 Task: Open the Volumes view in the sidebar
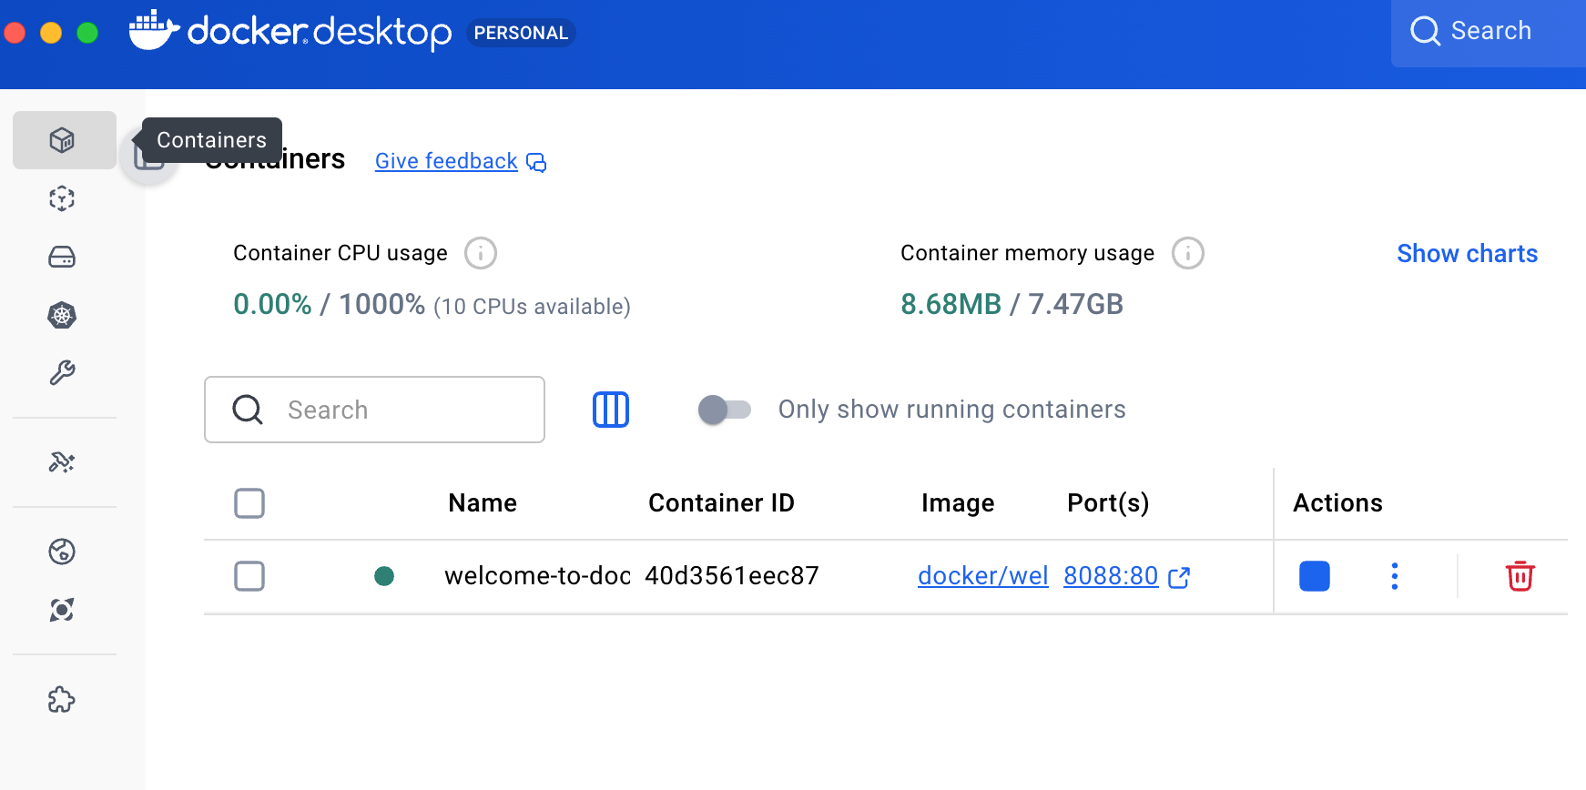(x=62, y=257)
